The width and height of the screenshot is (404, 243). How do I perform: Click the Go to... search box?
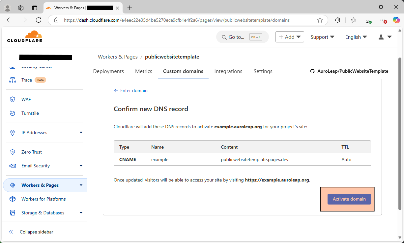[x=242, y=37]
